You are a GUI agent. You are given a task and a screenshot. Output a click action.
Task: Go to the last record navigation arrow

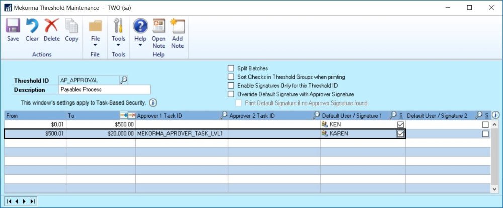(32, 201)
